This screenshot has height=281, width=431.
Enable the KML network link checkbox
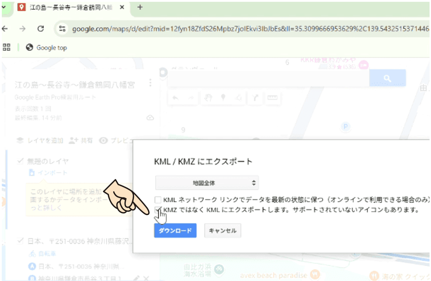pos(158,200)
